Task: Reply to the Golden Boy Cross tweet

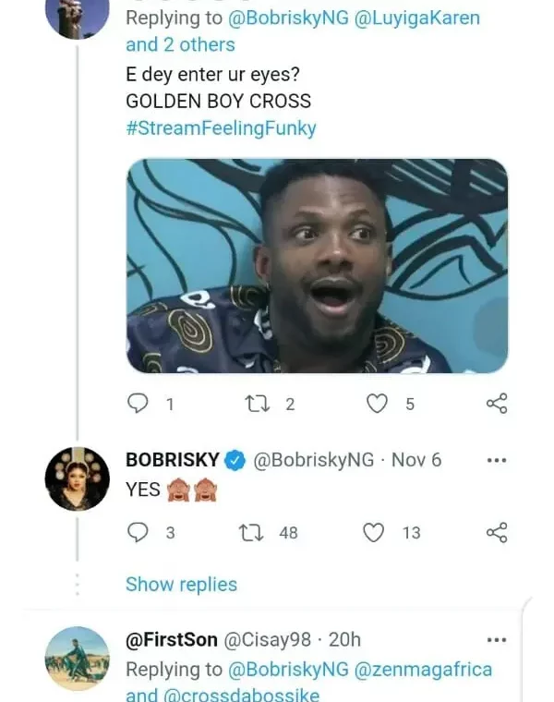Action: coord(137,403)
